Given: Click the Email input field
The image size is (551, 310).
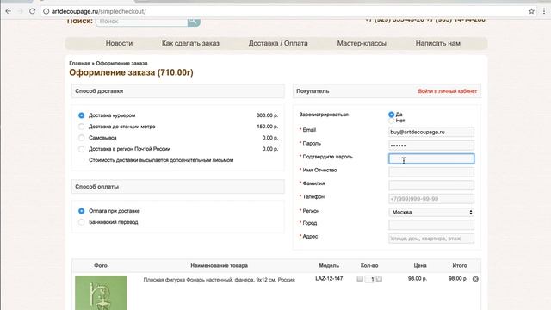Looking at the screenshot, I should [431, 132].
